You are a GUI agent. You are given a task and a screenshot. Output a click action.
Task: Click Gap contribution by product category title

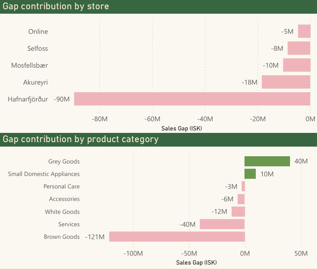click(81, 139)
